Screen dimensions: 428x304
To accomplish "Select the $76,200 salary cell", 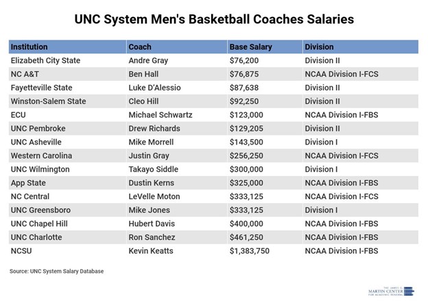I will pyautogui.click(x=244, y=61).
